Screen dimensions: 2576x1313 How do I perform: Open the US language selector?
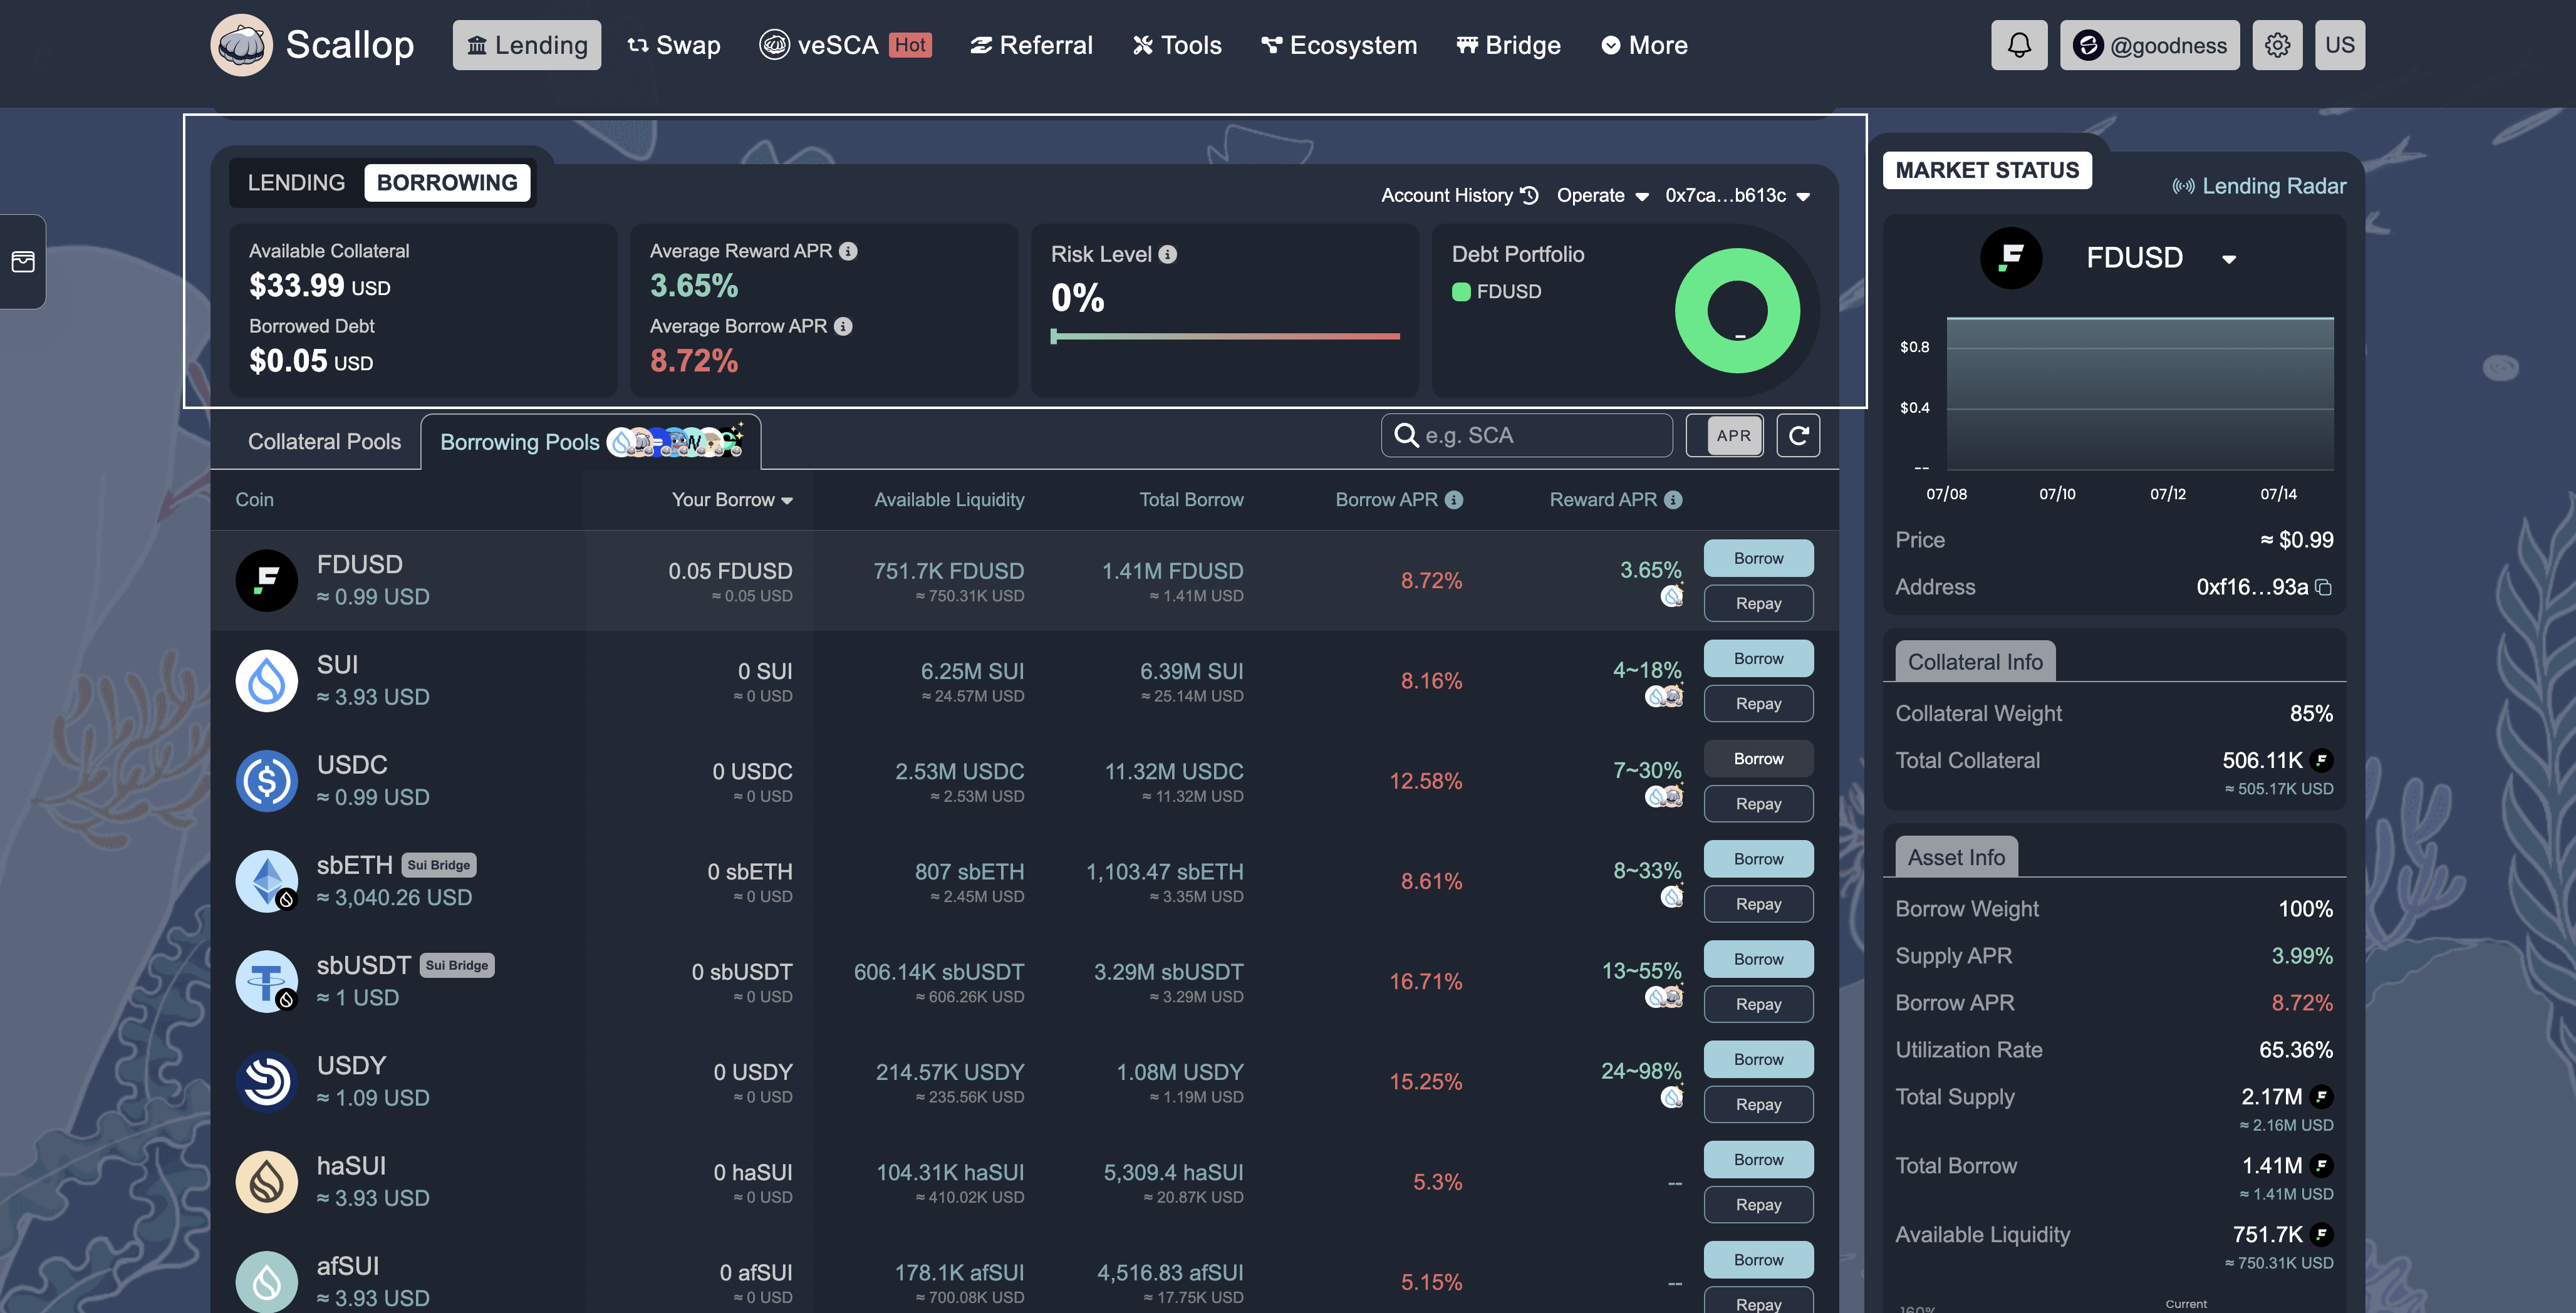click(2340, 45)
